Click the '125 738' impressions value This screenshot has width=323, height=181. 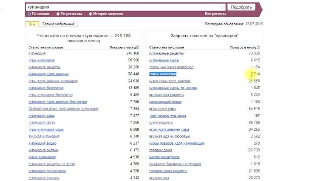point(253,150)
